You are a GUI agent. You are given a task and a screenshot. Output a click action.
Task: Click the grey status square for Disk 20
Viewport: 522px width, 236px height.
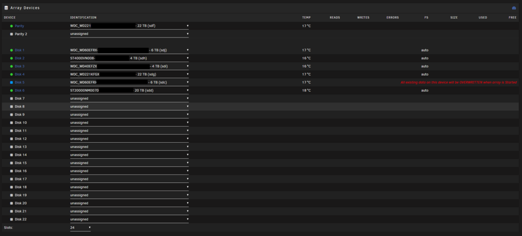pos(11,203)
